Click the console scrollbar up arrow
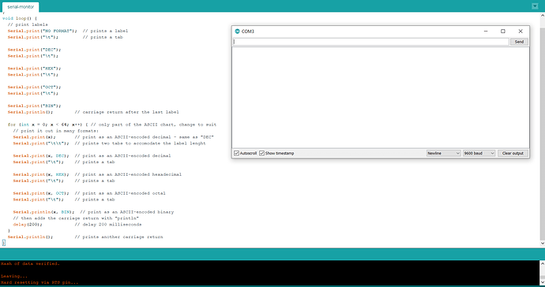Screen dimensions: 545x287 coord(543,263)
